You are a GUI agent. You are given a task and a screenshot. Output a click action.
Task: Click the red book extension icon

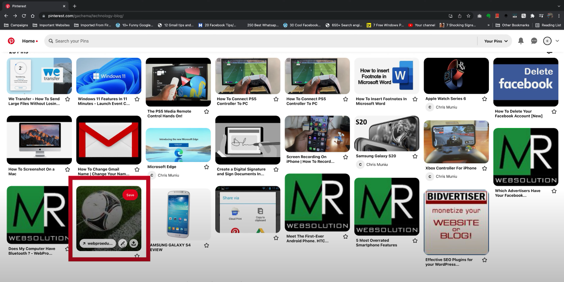[497, 16]
